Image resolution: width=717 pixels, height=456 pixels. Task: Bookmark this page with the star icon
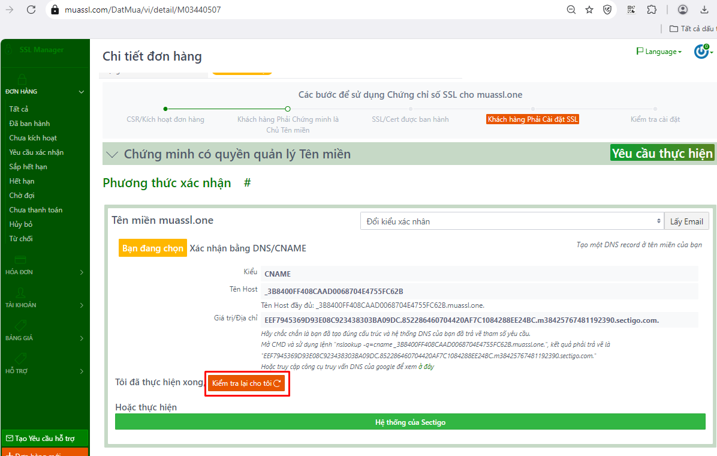pos(589,10)
